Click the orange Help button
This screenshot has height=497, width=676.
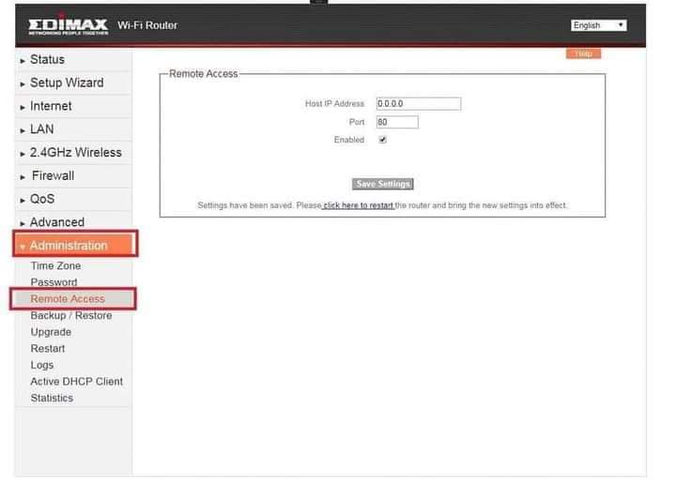[583, 54]
